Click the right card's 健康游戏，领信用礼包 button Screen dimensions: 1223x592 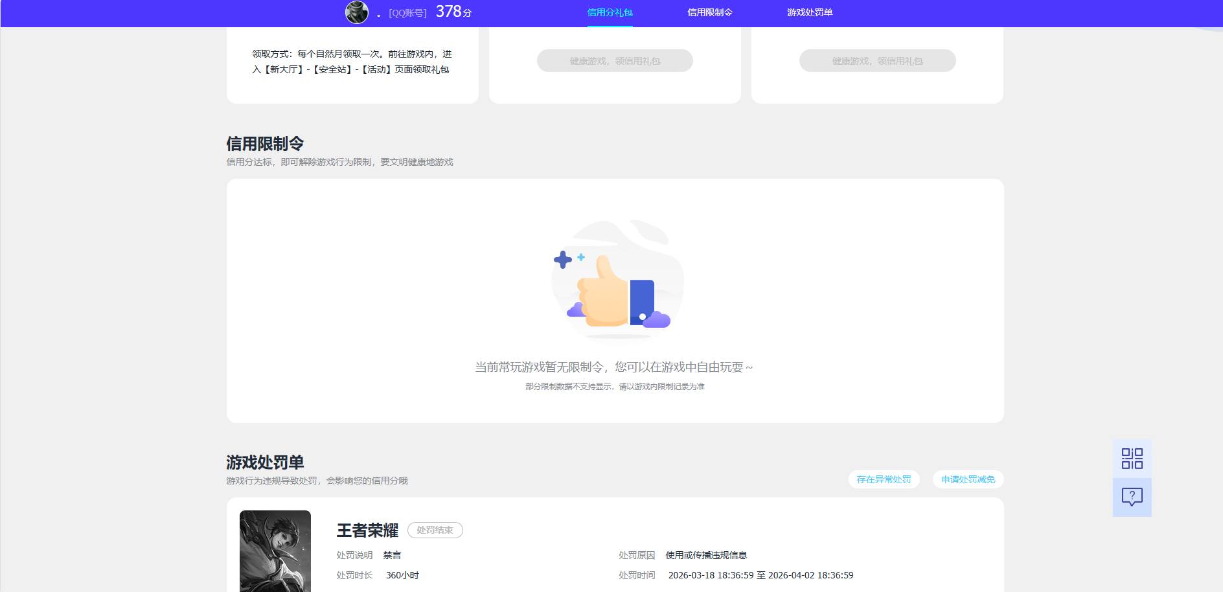click(x=877, y=61)
